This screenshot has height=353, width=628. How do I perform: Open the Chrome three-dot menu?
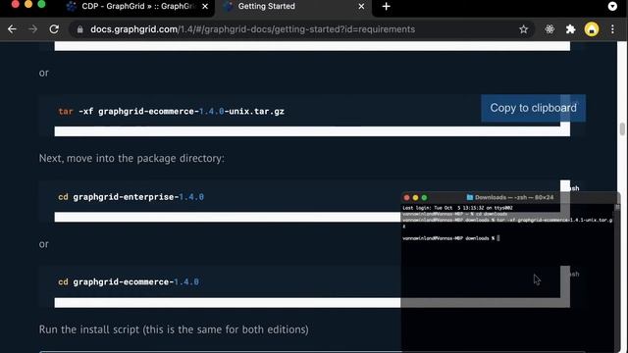(x=612, y=29)
